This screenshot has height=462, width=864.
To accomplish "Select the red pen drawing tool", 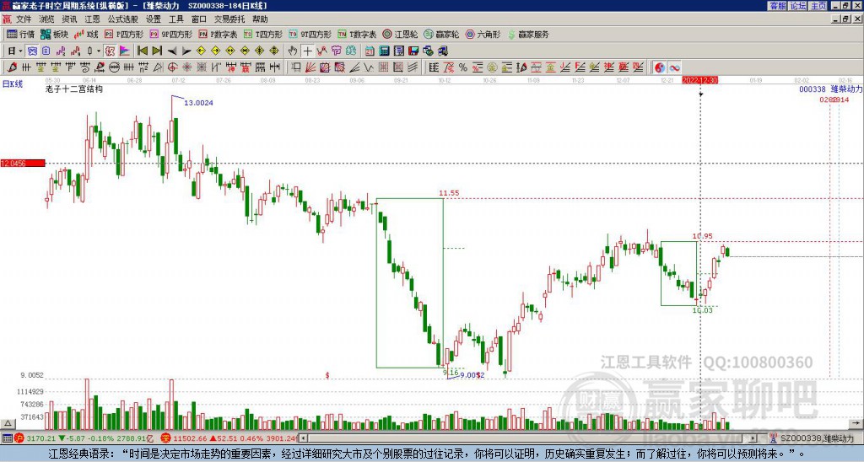I will coord(12,67).
